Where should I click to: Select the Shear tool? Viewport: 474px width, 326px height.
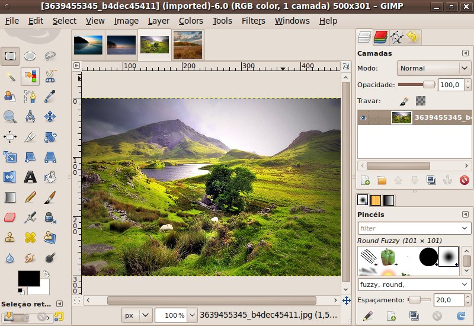[30, 157]
